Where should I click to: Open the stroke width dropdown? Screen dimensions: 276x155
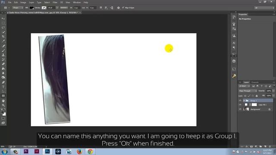[x=57, y=8]
